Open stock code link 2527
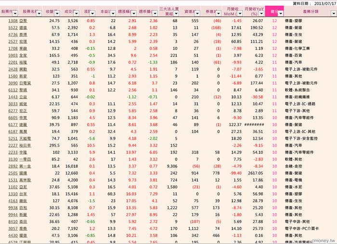The height and width of the screenshot is (244, 337). pyautogui.click(x=13, y=42)
